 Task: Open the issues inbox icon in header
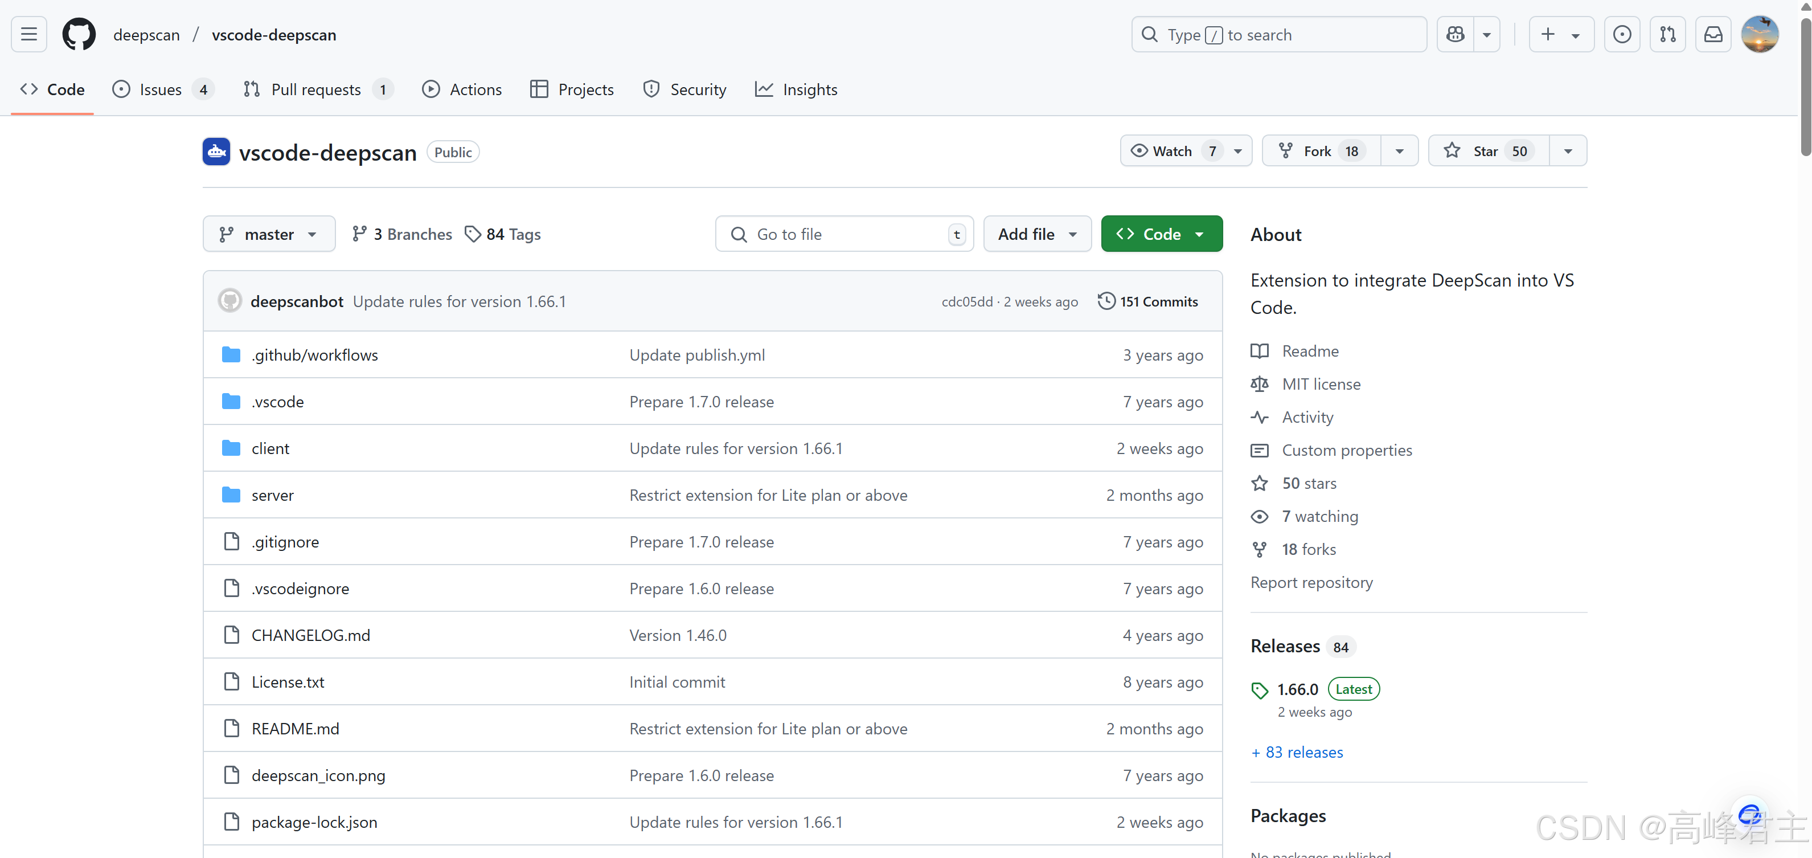pos(1621,35)
